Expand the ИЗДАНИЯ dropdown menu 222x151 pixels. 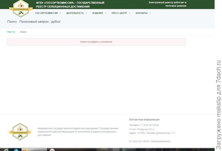pyautogui.click(x=99, y=13)
